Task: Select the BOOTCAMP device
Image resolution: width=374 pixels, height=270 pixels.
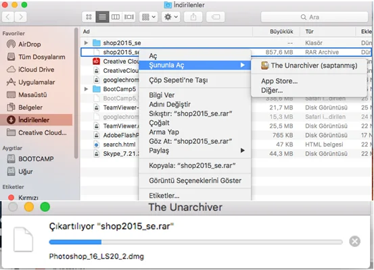Action: 30,159
